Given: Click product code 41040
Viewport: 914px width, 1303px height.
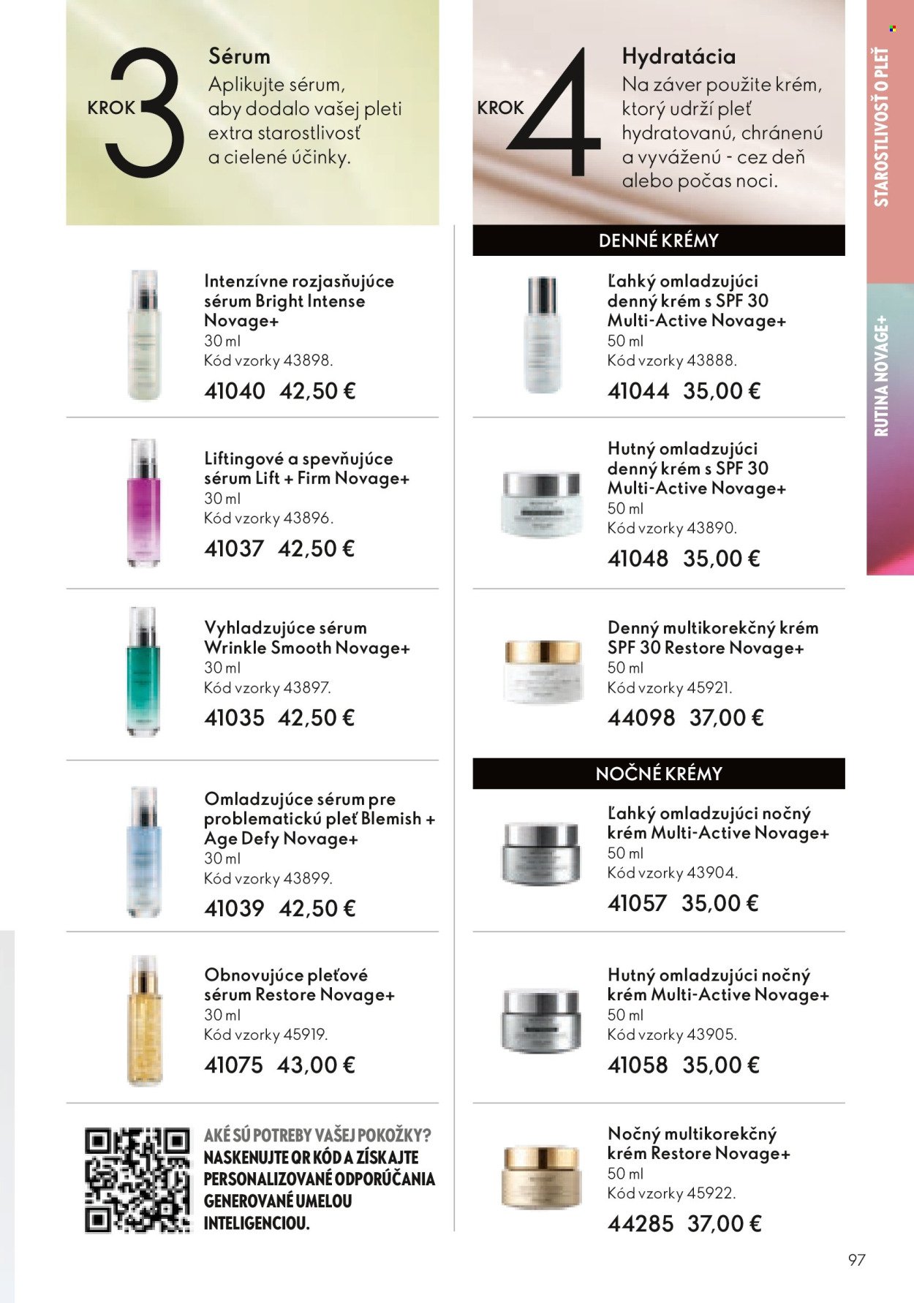Looking at the screenshot, I should click(235, 391).
